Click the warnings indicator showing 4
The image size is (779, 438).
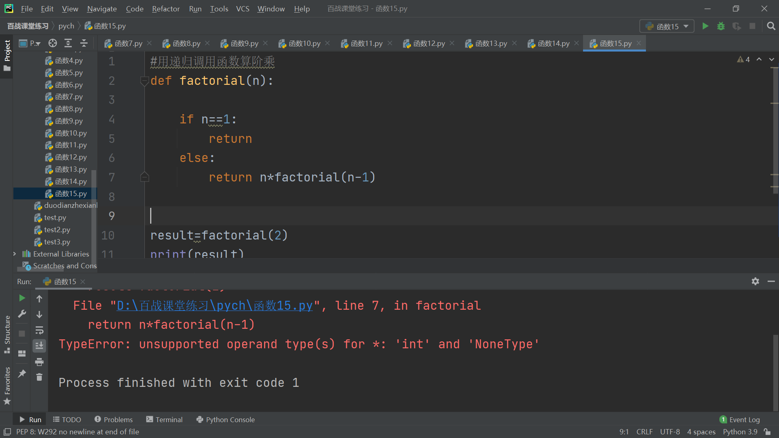point(743,59)
